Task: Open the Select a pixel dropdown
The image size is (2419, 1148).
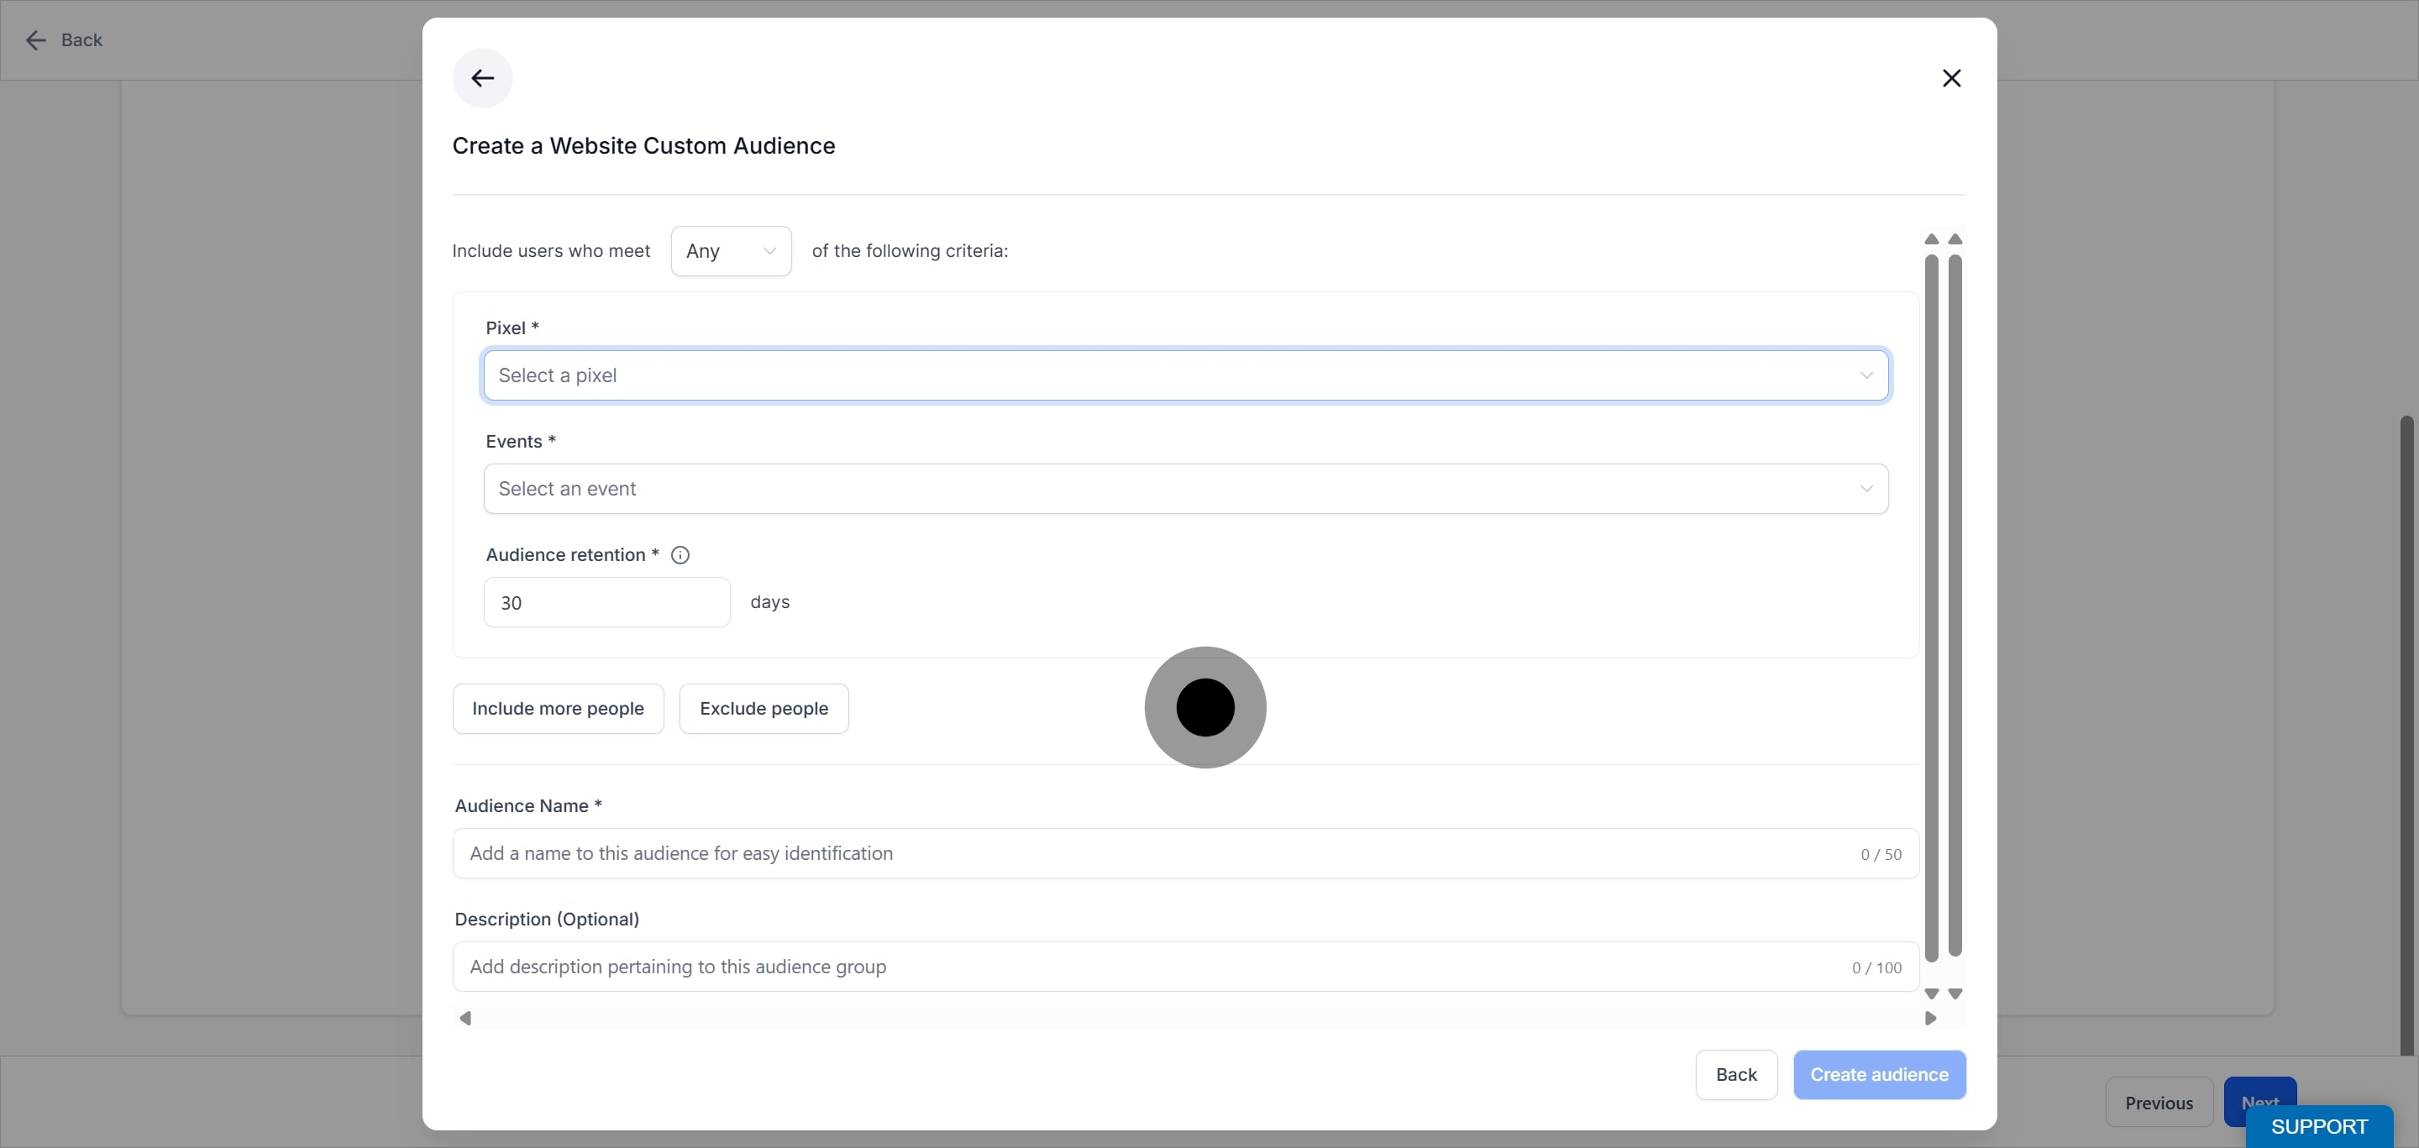Action: 1185,375
